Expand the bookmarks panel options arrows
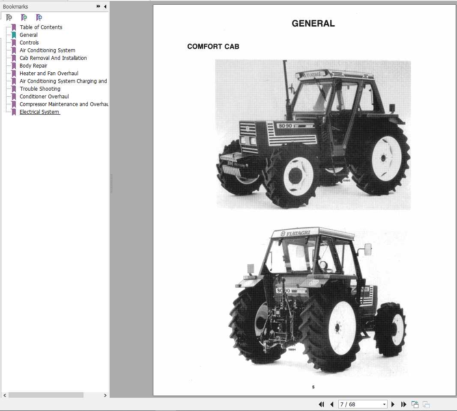Image resolution: width=457 pixels, height=411 pixels. click(98, 6)
